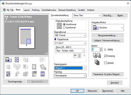Open the Originalformat Bdf. Format dropdown
This screenshot has height=95, width=131.
point(70,35)
